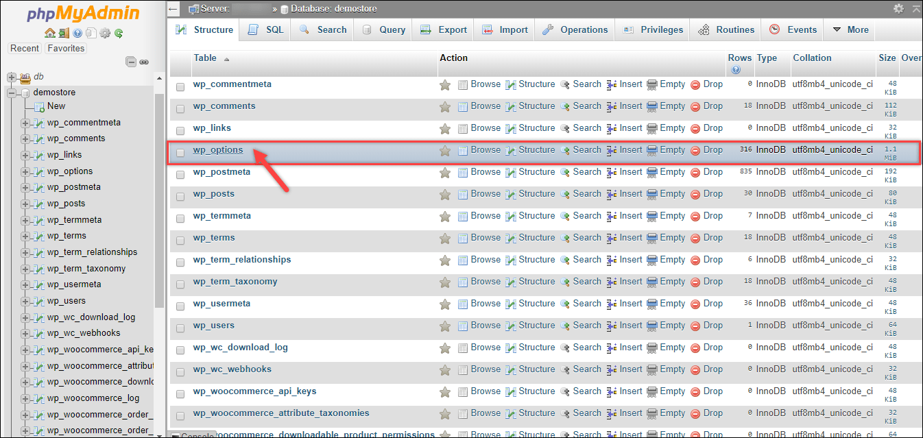Expand wp_options in the sidebar tree

25,172
